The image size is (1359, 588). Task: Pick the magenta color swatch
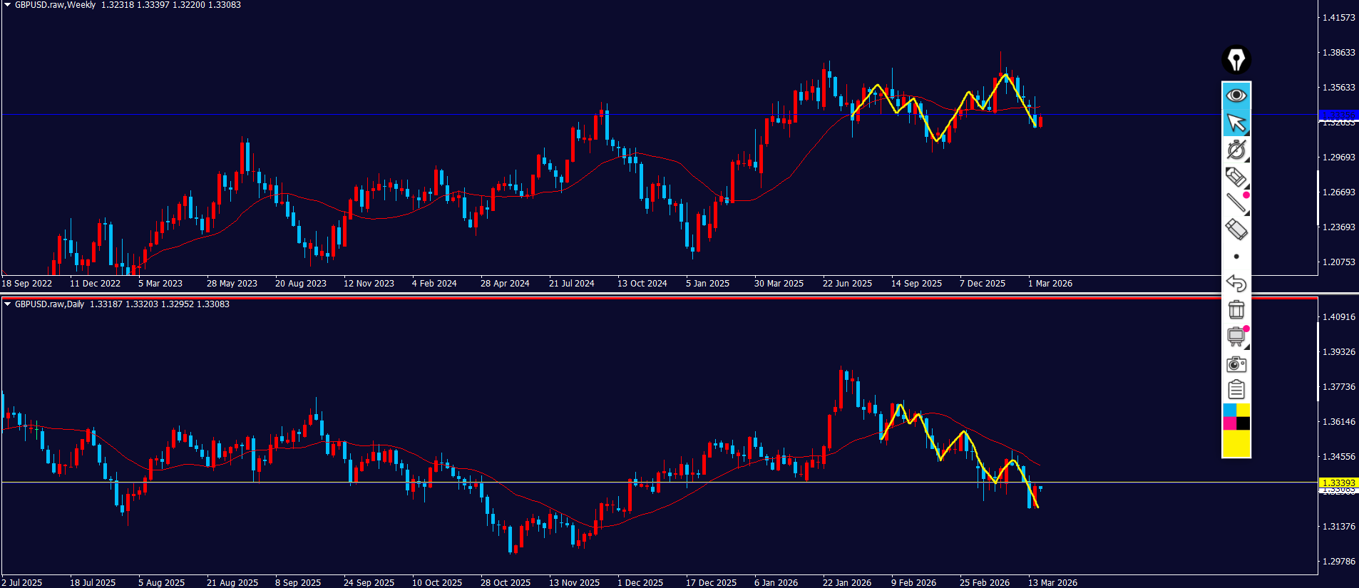pyautogui.click(x=1229, y=423)
